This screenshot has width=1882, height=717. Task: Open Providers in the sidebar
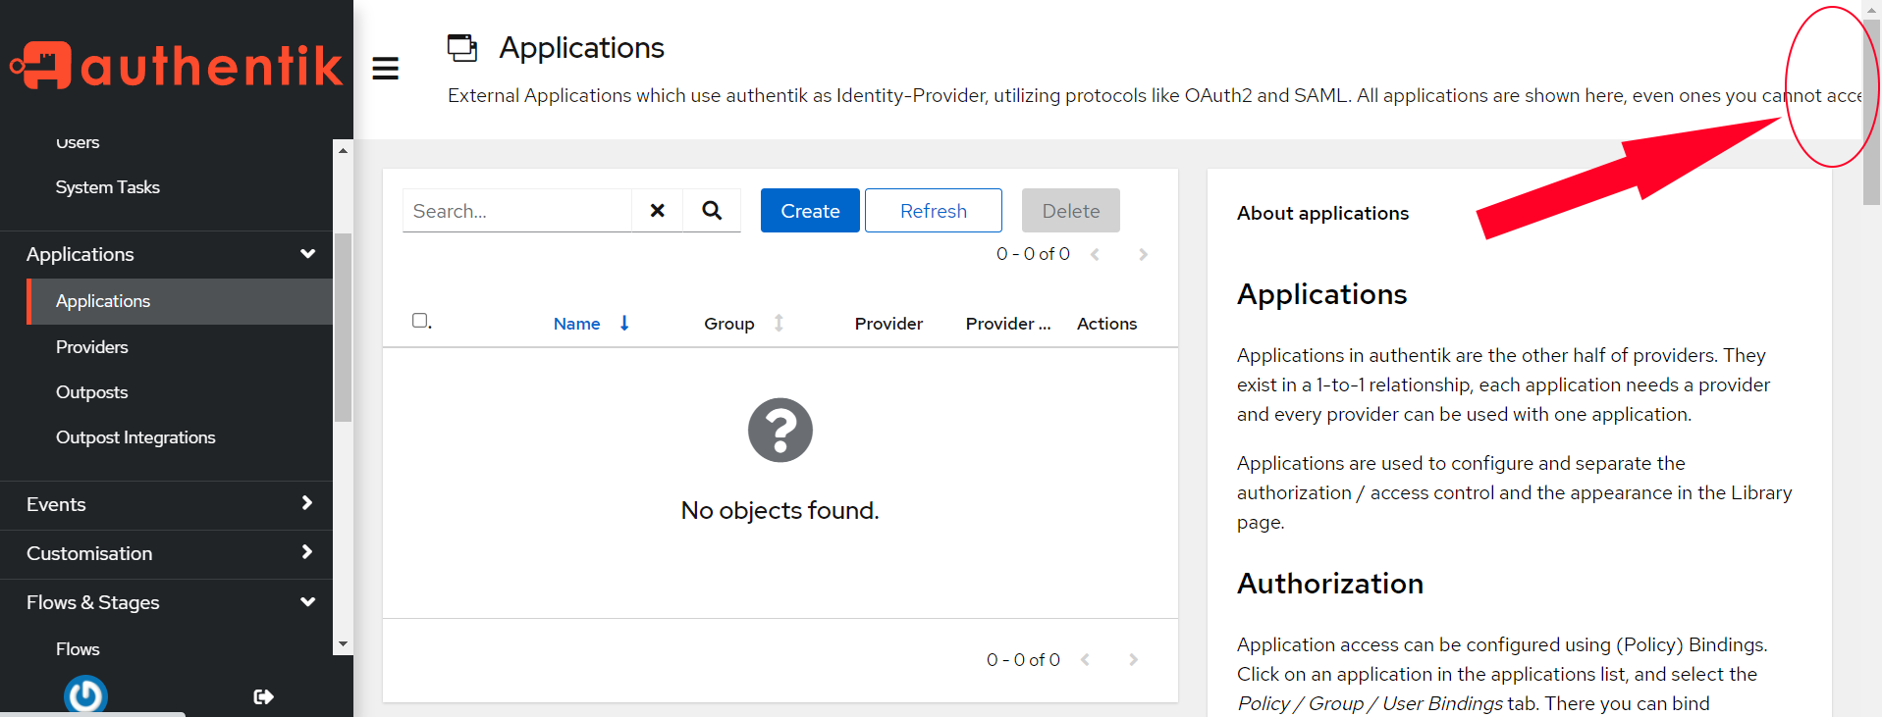[92, 347]
